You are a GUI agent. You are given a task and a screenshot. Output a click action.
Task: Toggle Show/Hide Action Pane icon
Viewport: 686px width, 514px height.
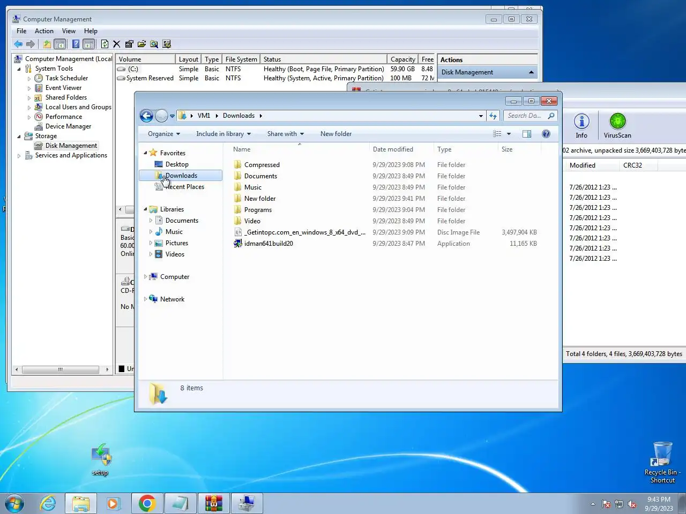click(89, 44)
